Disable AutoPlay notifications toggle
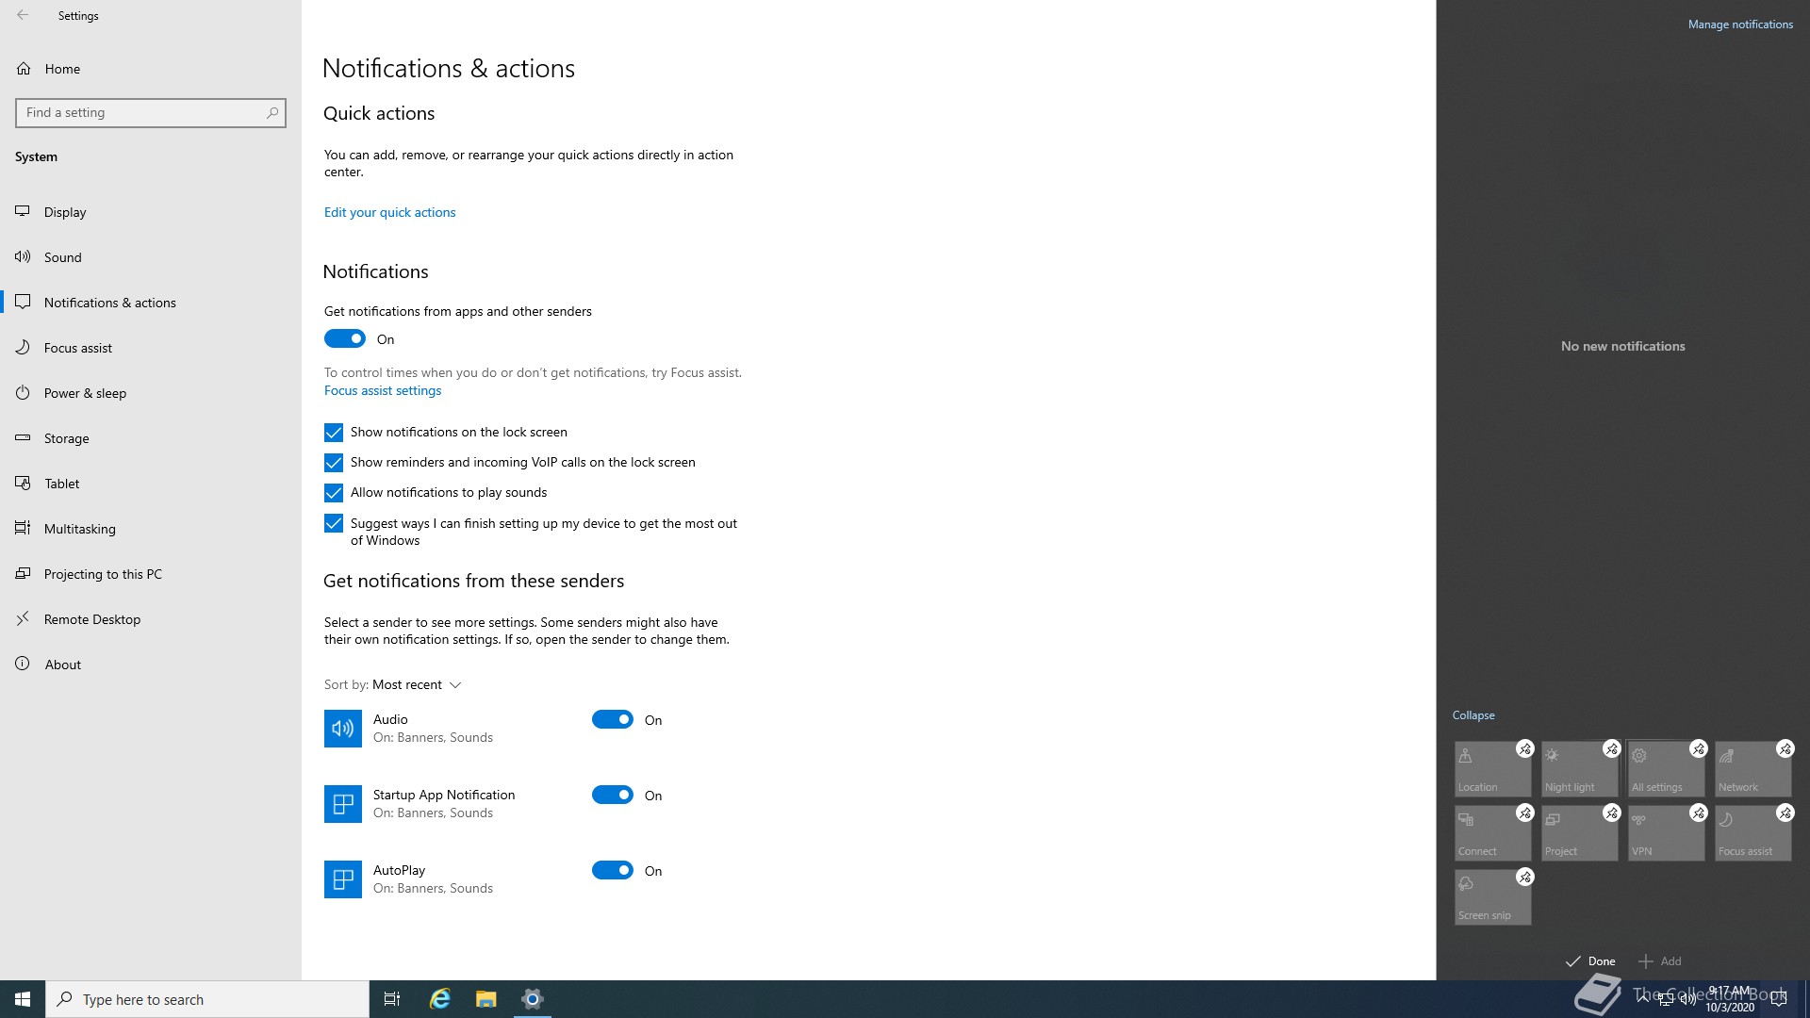Screen dimensions: 1810x1018 click(613, 870)
